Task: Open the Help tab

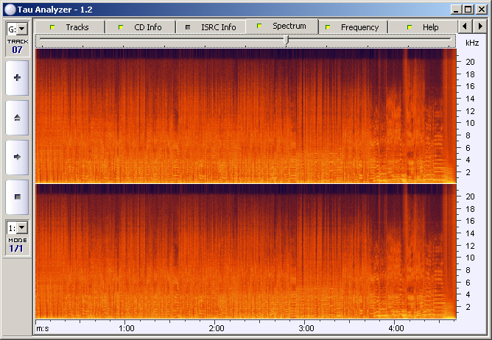Action: pyautogui.click(x=424, y=27)
